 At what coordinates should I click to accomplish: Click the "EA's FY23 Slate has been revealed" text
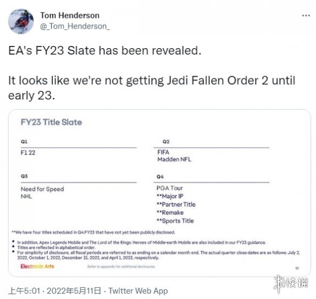[105, 50]
